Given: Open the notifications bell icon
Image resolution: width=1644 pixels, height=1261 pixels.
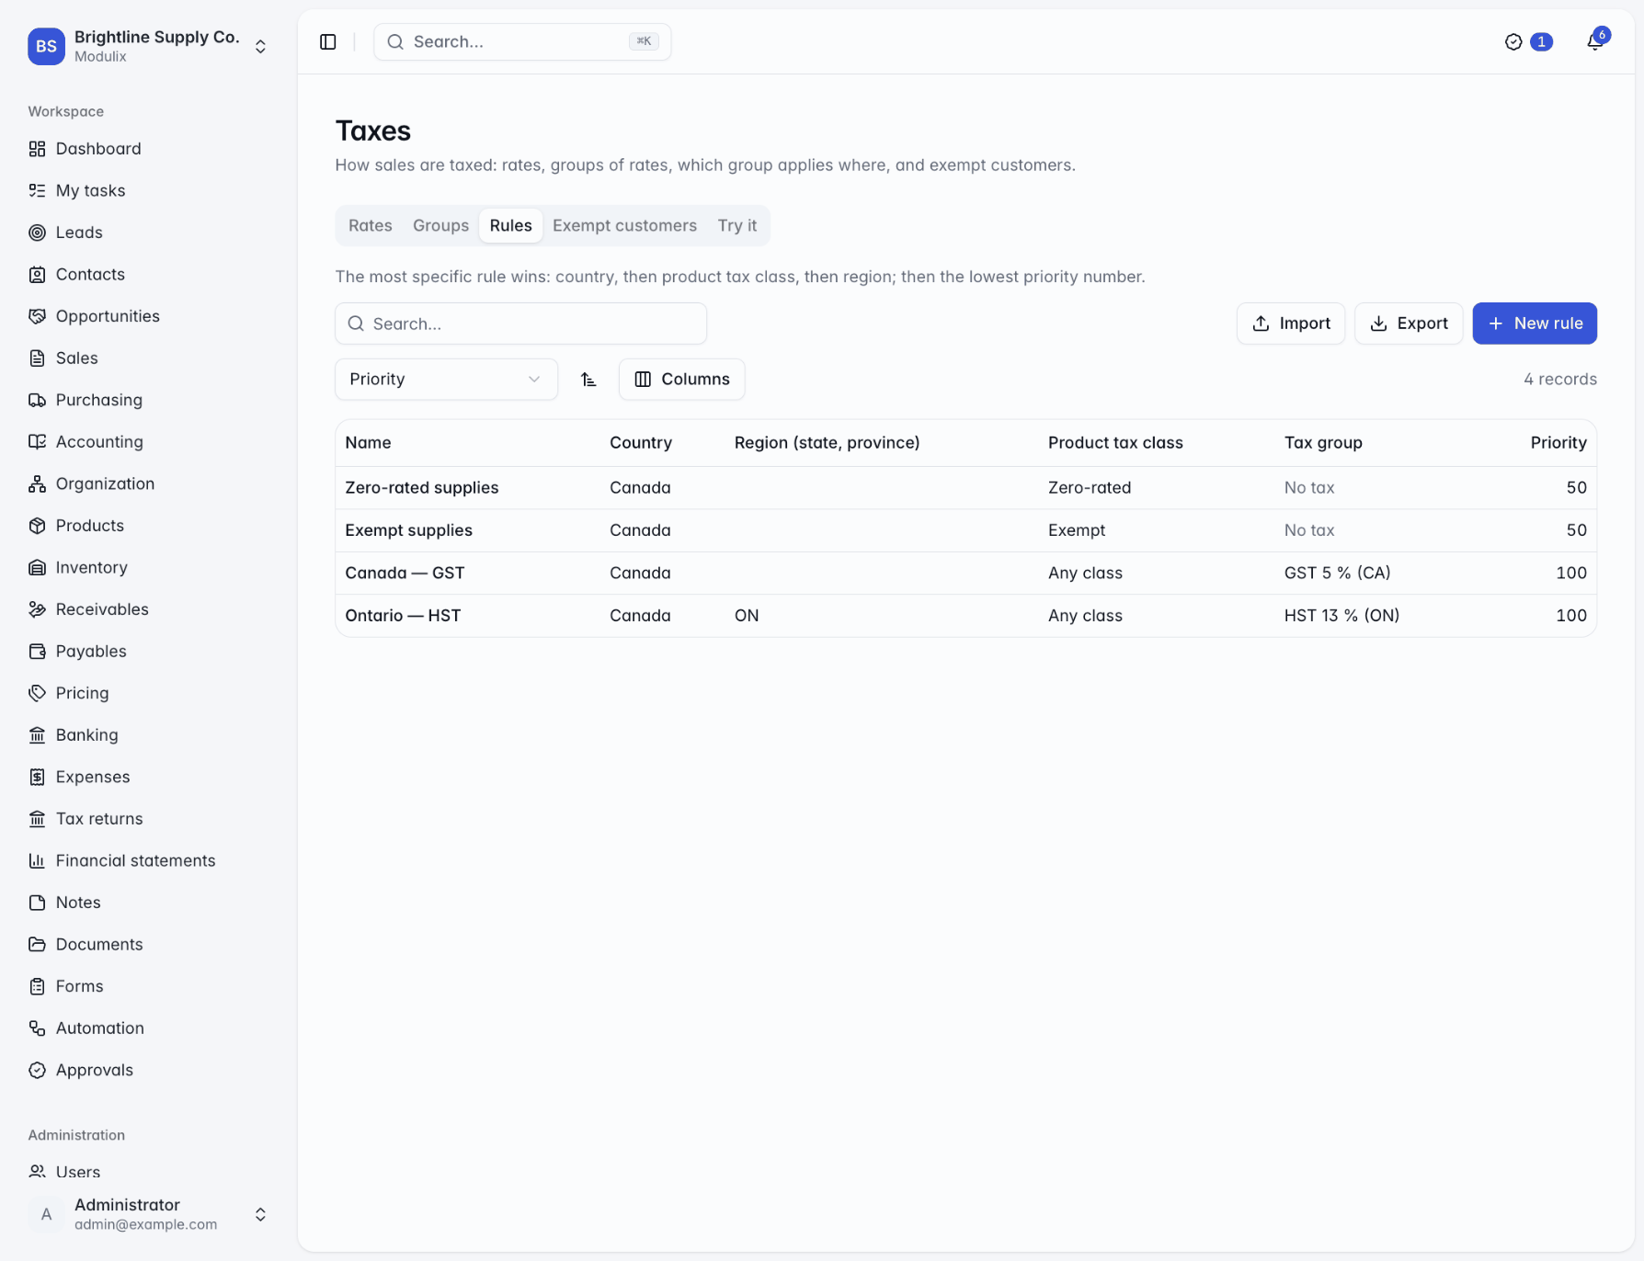Looking at the screenshot, I should 1595,41.
